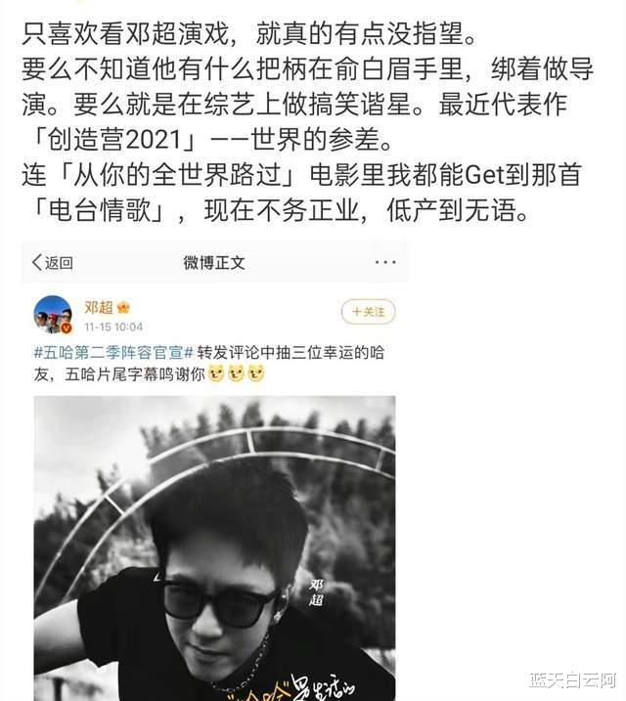The width and height of the screenshot is (626, 701).
Task: Click the 邓超 username
Action: click(99, 308)
